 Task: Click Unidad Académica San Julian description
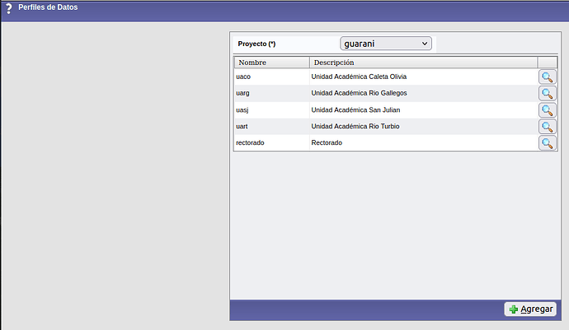pyautogui.click(x=355, y=110)
